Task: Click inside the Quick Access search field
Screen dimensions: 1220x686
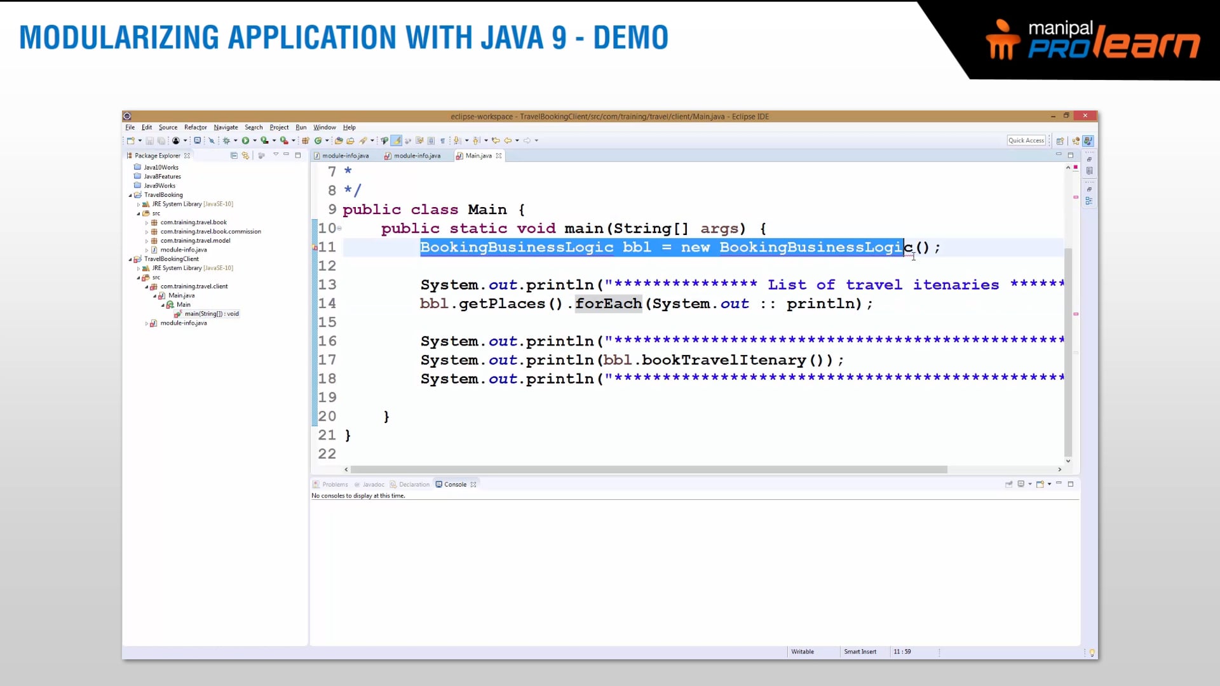Action: (1026, 140)
